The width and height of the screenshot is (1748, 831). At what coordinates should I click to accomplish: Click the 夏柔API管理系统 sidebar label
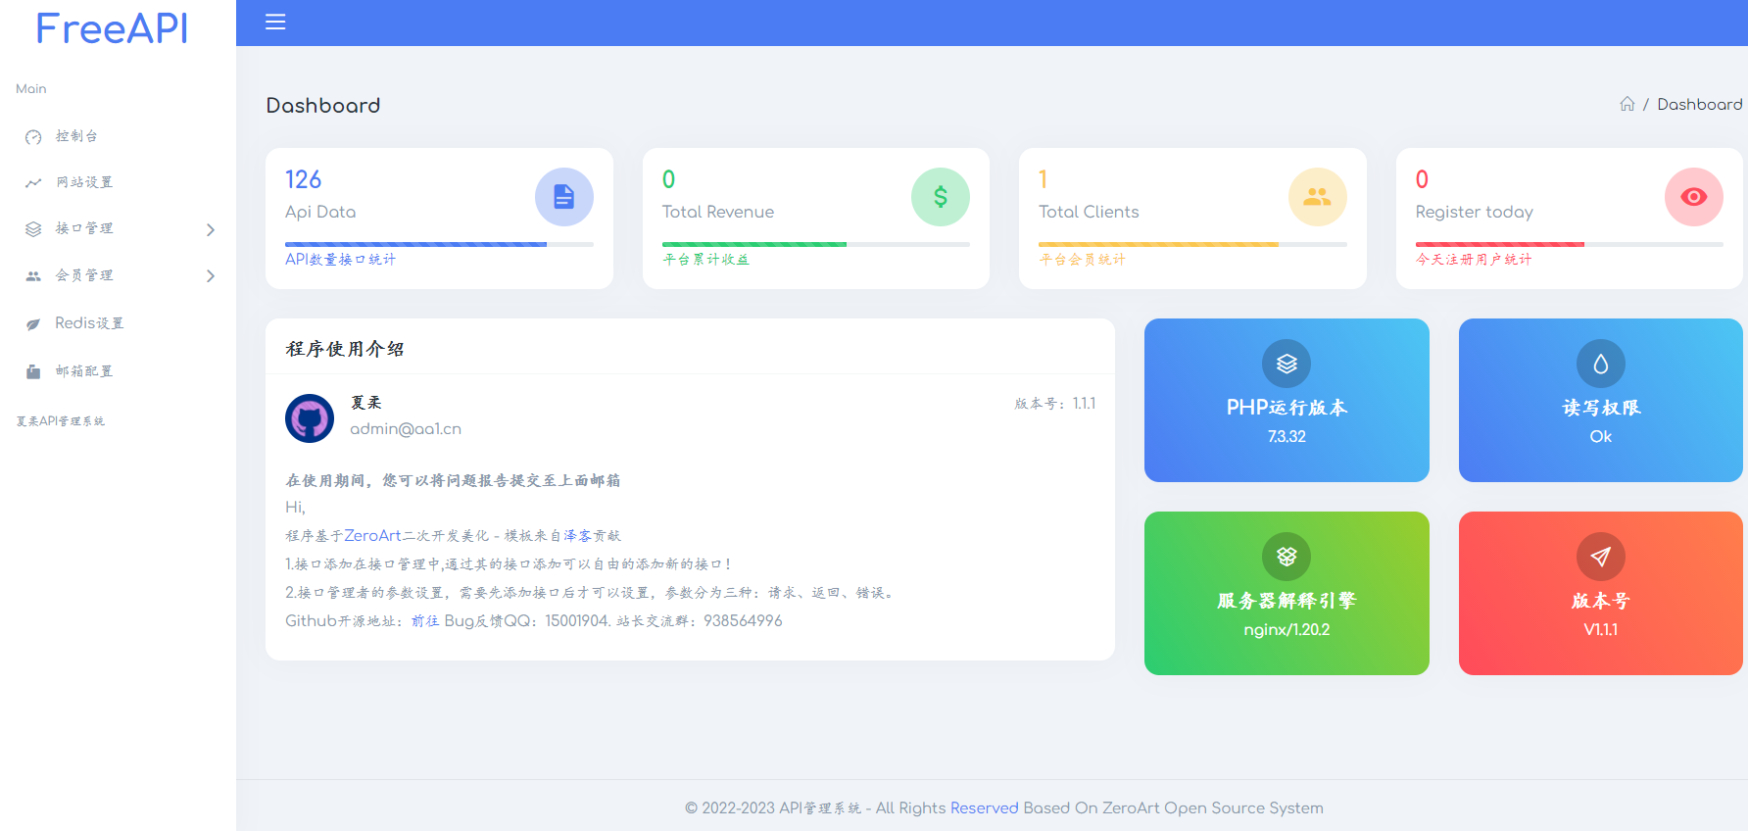[x=61, y=421]
